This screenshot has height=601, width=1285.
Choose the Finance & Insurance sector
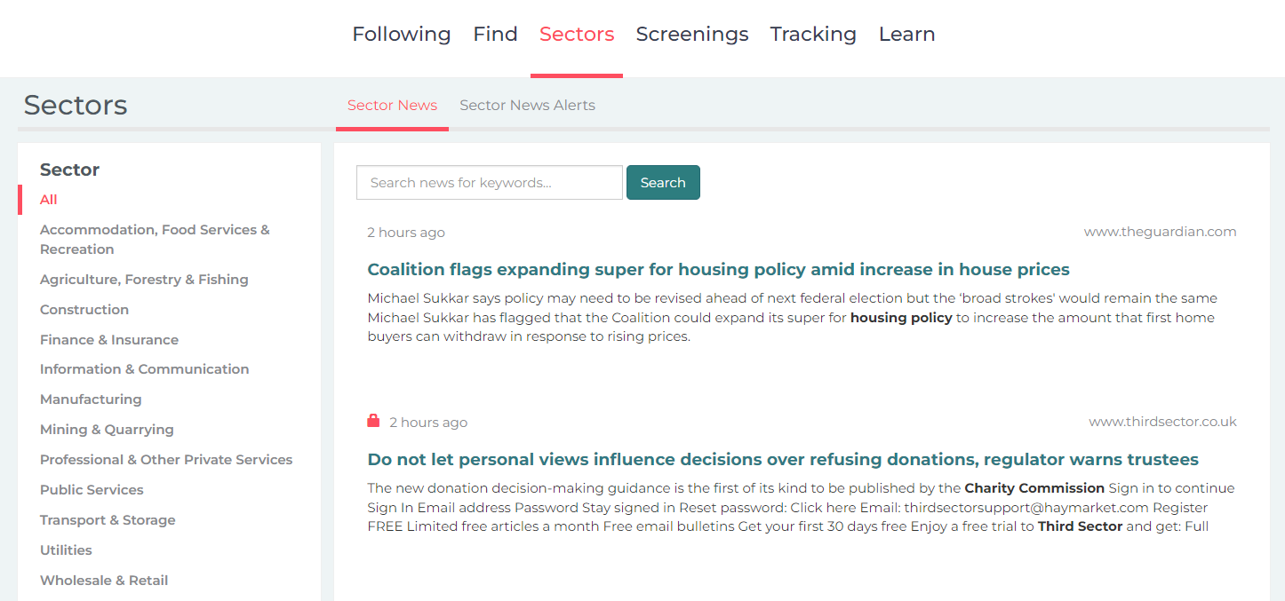109,340
